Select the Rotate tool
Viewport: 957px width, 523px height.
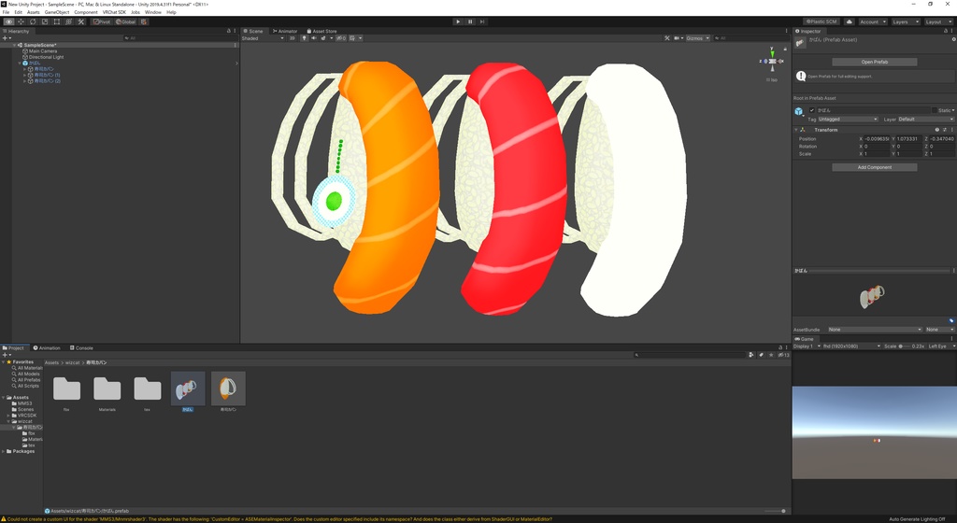click(33, 21)
